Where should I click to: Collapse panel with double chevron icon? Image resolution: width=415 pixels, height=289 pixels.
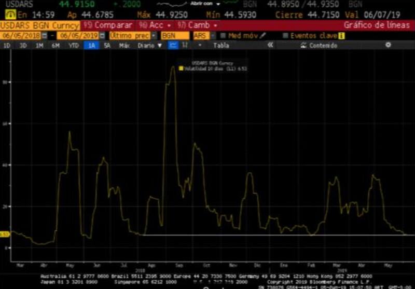tap(270, 46)
